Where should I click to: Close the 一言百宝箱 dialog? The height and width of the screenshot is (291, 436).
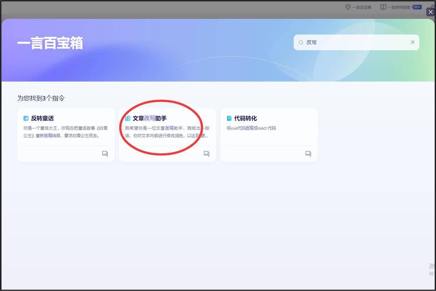point(430,12)
